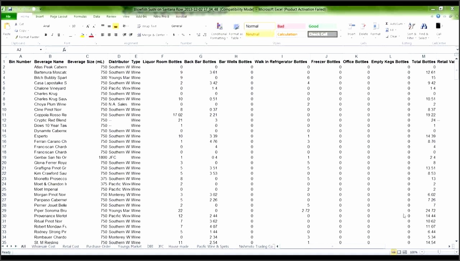Open the Format Painter tool
The image size is (460, 261).
click(x=26, y=37)
